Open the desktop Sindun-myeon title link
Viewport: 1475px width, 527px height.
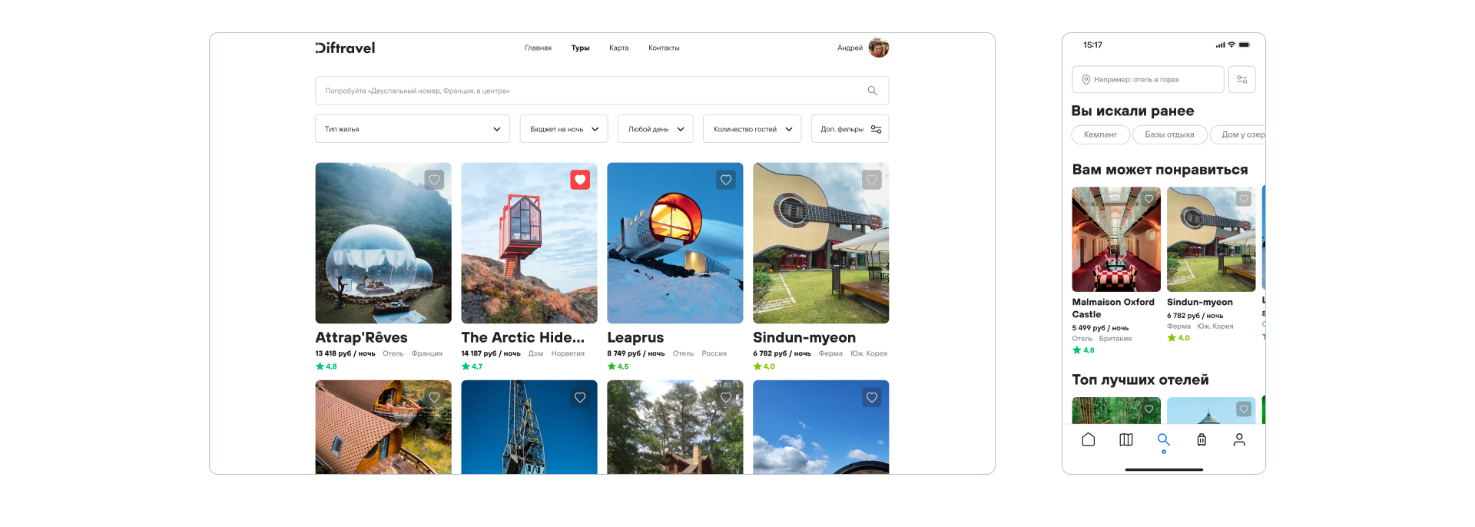point(804,337)
